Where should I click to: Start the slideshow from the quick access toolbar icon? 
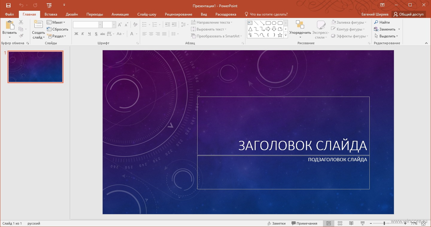pos(49,5)
